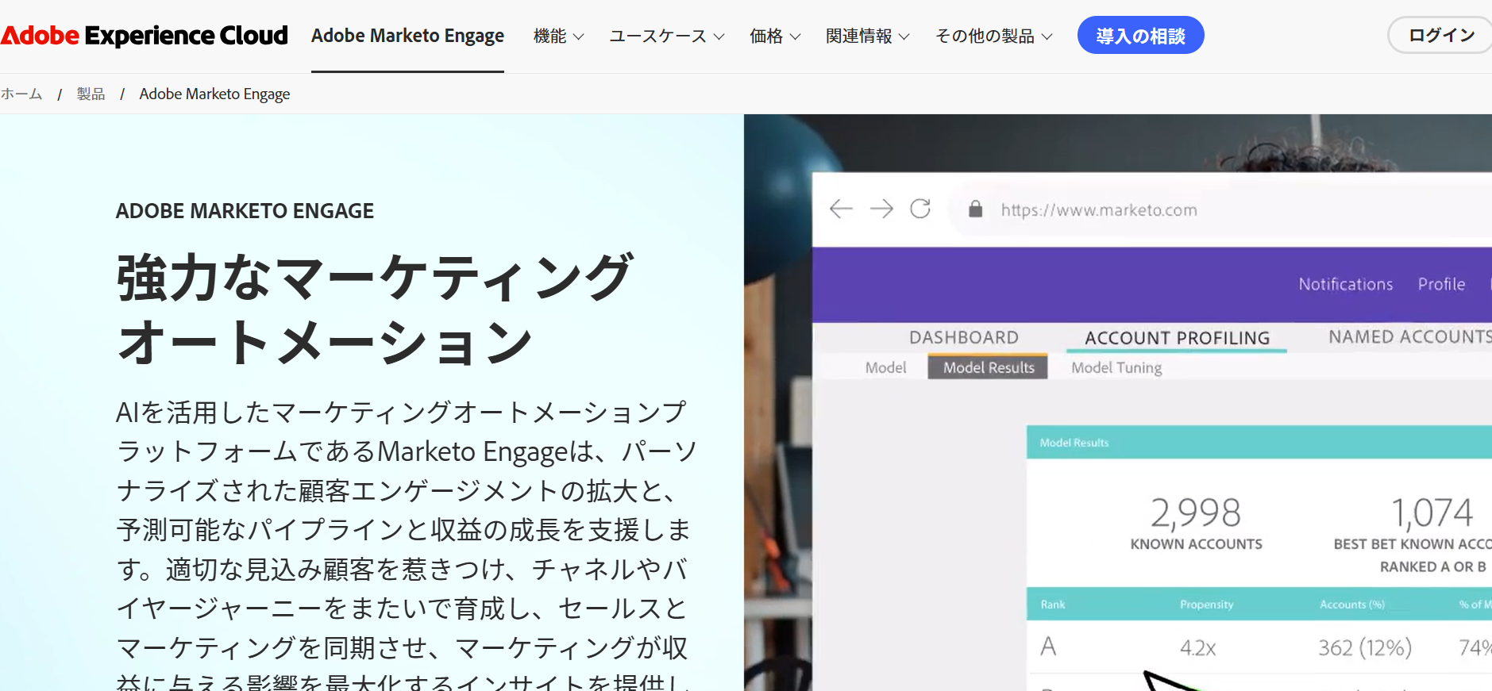1492x691 pixels.
Task: Go to 製品 breadcrumb link
Action: pyautogui.click(x=91, y=94)
